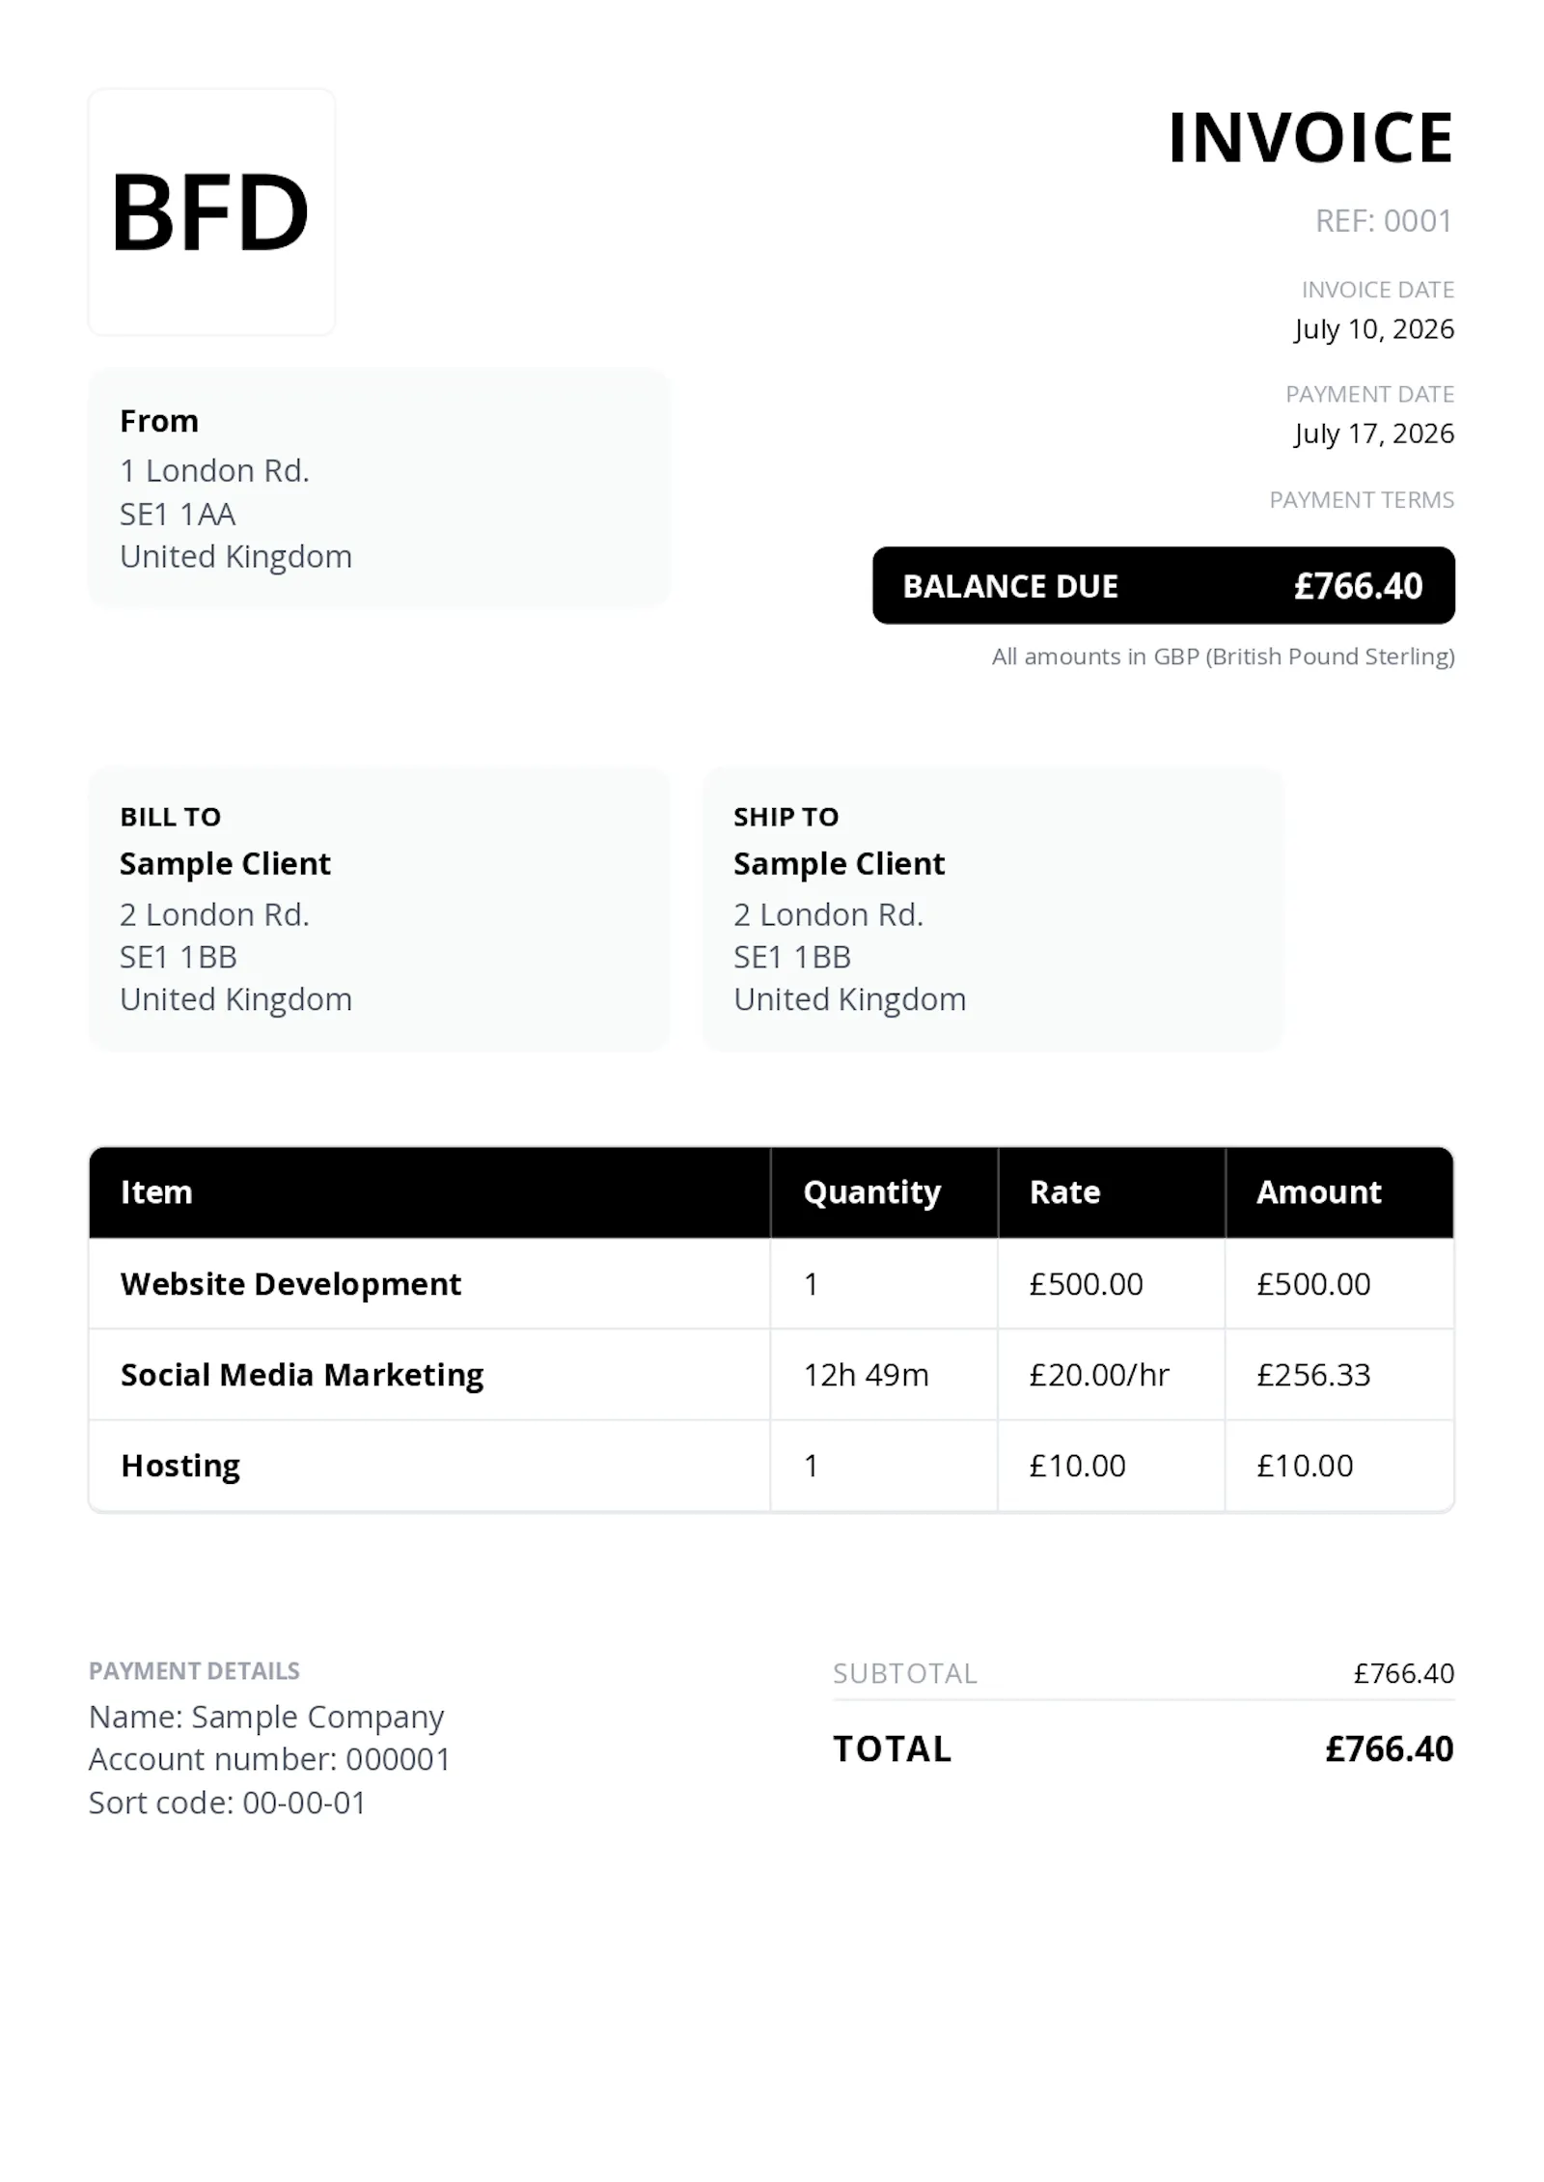Select the Website Development line item
1544x2182 pixels.
point(290,1284)
